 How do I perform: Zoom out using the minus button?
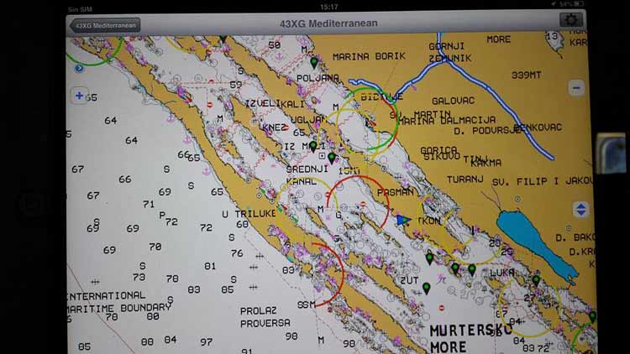point(576,87)
